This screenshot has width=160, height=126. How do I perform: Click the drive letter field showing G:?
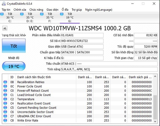point(82,58)
